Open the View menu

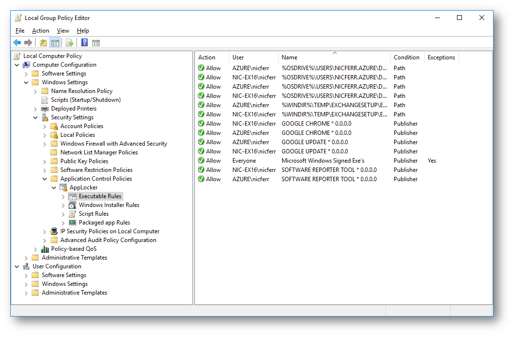point(63,31)
